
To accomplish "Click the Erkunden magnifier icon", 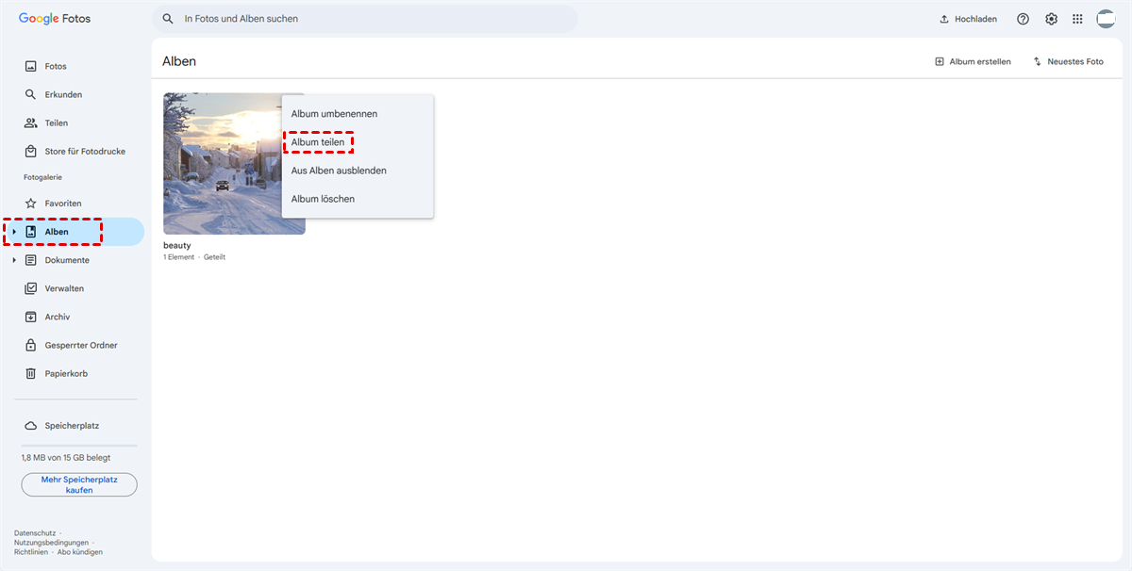I will pyautogui.click(x=31, y=95).
